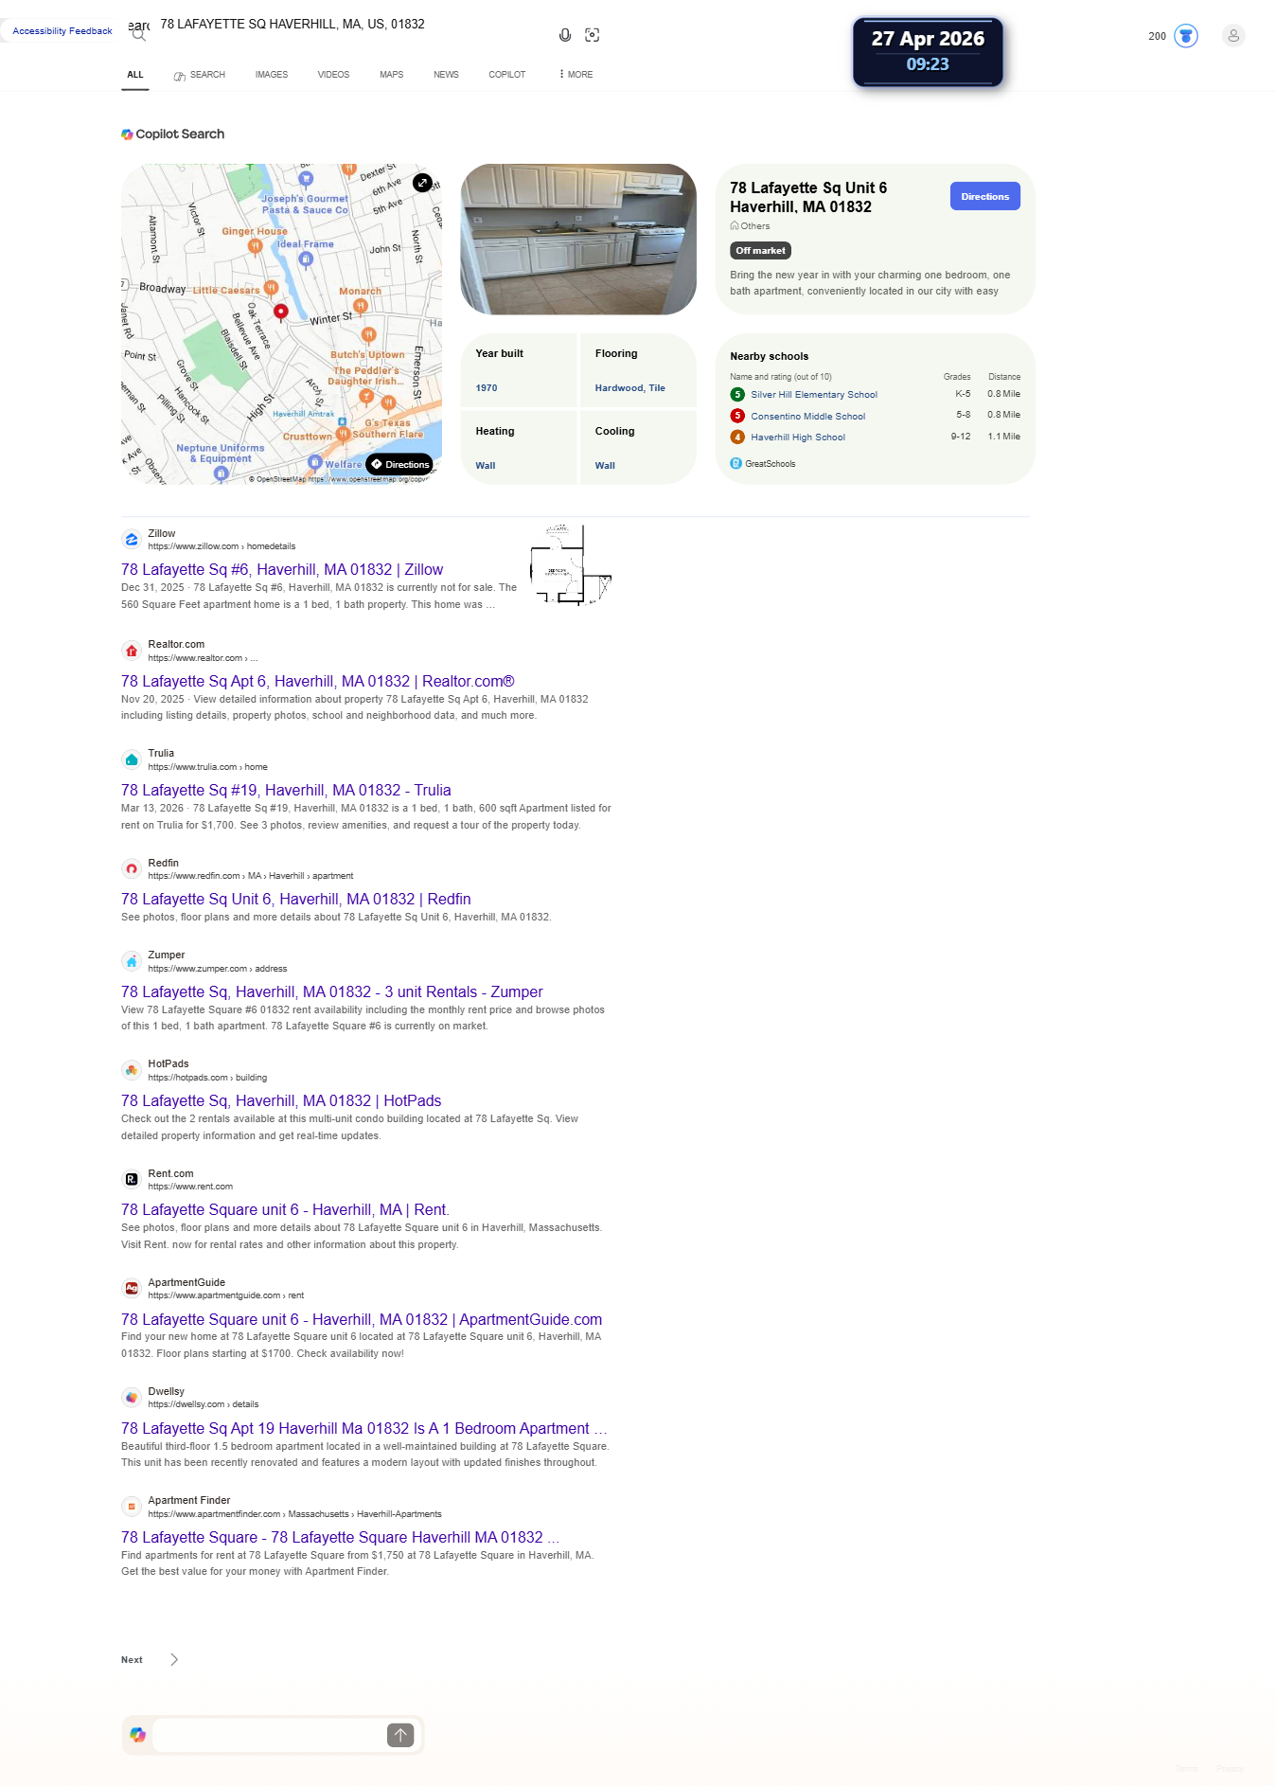The width and height of the screenshot is (1276, 1786).
Task: Switch to the NEWS tab
Action: (x=446, y=75)
